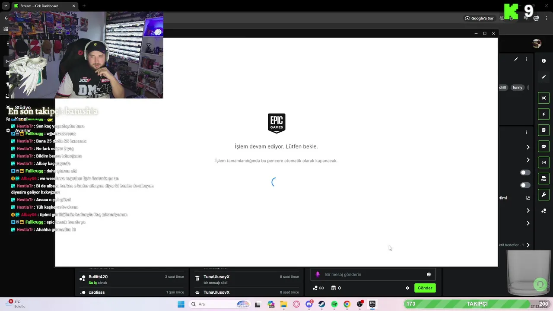Viewport: 553px width, 311px height.
Task: Send the message with the Gönder button
Action: [425, 288]
